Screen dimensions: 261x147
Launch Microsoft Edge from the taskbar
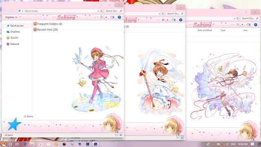(25, 144)
